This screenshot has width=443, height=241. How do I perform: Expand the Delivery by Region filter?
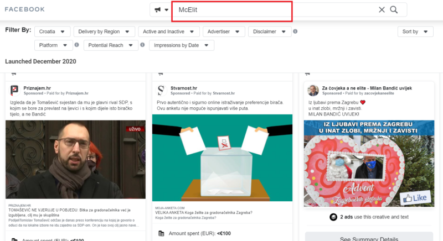pyautogui.click(x=104, y=32)
